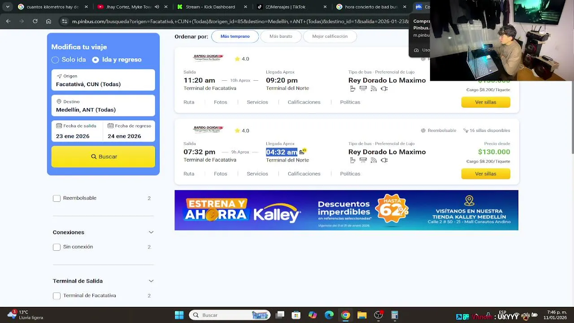Close the Mensajes TikTok tab
The image size is (574, 323).
point(325,7)
